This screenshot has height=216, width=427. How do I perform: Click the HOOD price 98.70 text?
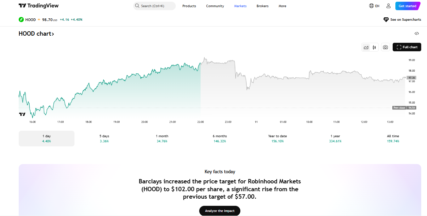(47, 20)
